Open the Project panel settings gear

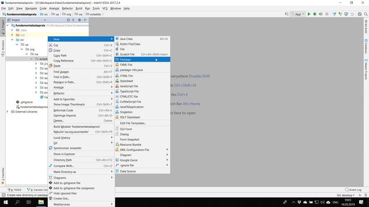point(80,20)
